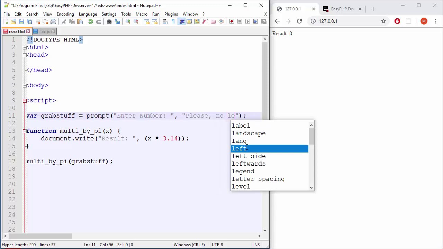Viewport: 443px width, 249px height.
Task: Select 'letter-spacing' autocomplete entry
Action: click(x=270, y=179)
